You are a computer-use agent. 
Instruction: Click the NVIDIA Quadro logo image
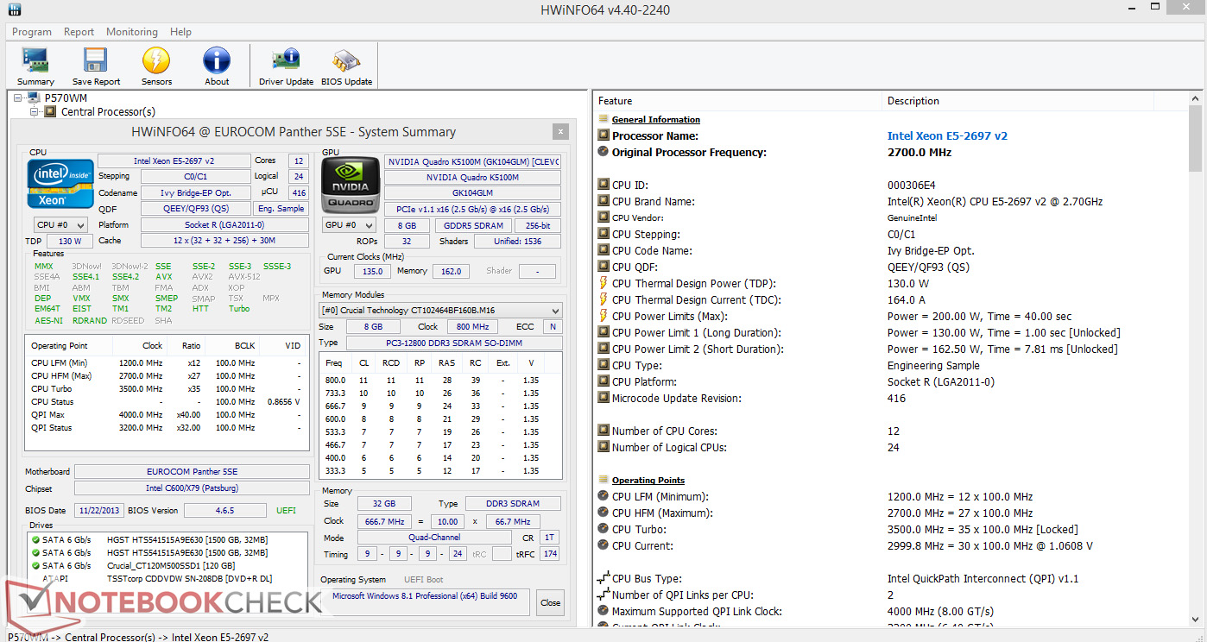click(350, 184)
